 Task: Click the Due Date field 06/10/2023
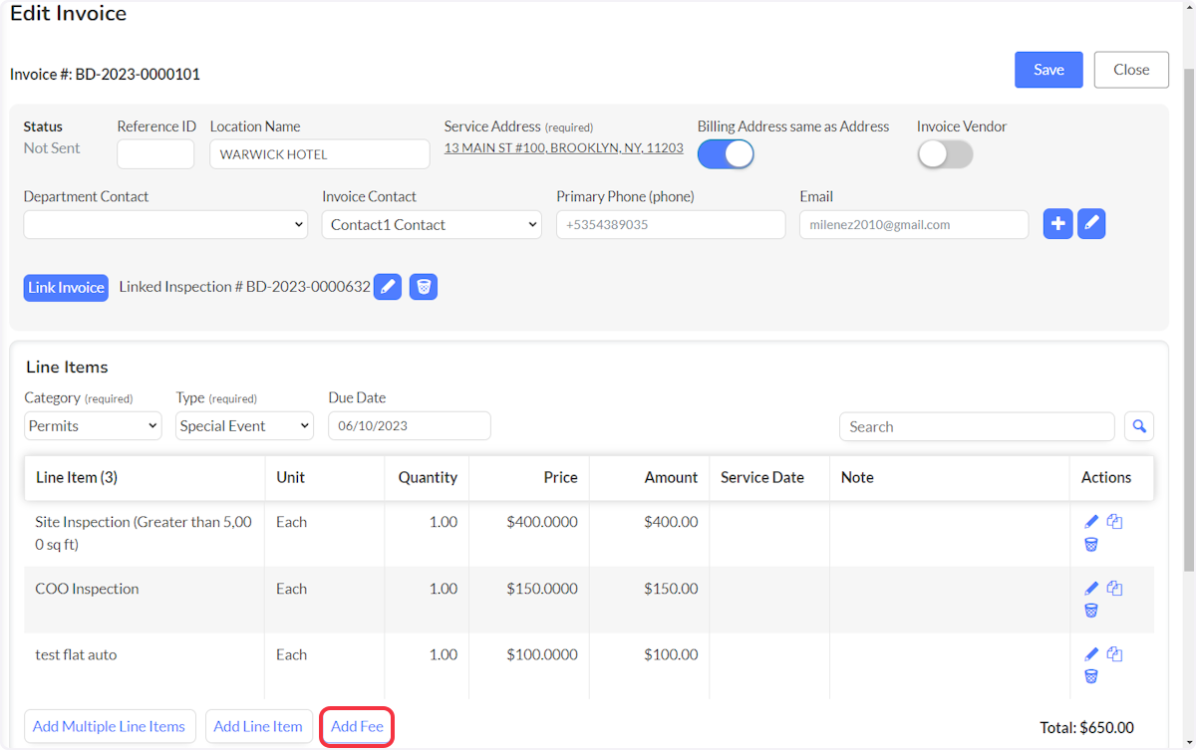point(410,425)
